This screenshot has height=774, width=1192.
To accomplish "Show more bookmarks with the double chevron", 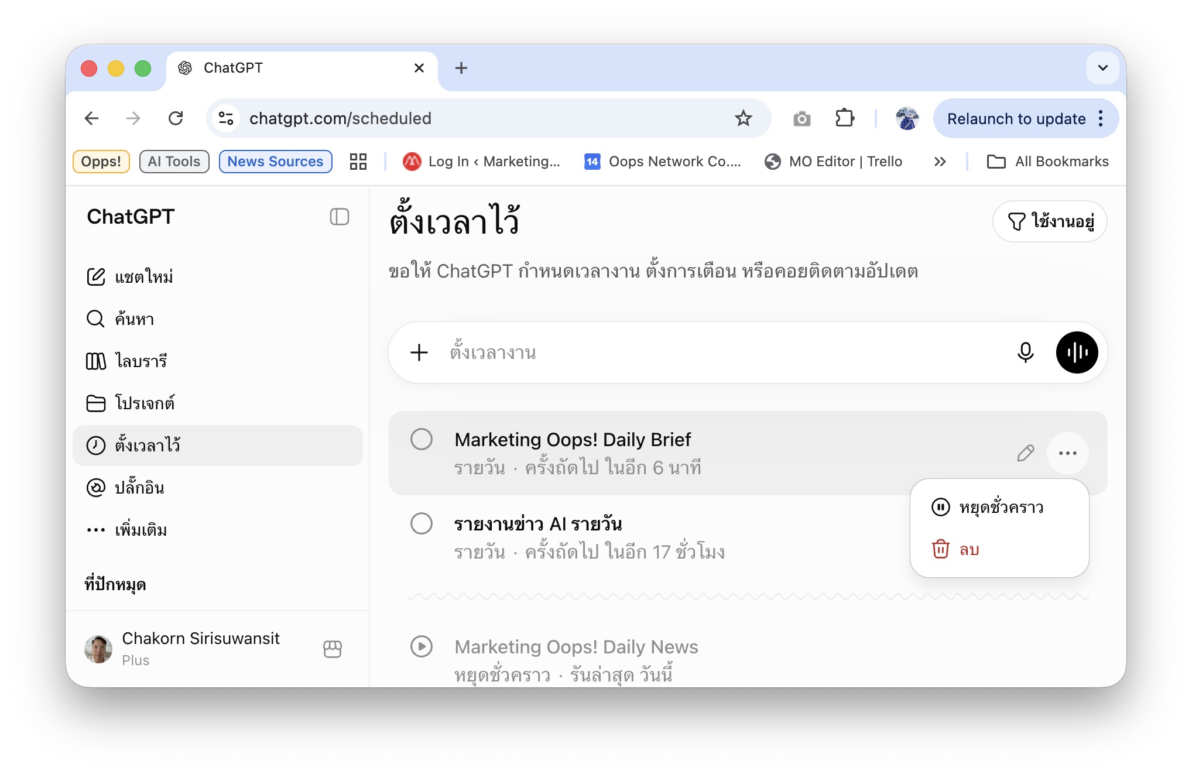I will [940, 162].
